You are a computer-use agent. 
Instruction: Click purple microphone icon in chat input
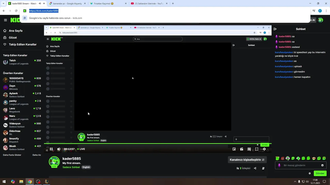click(x=279, y=165)
